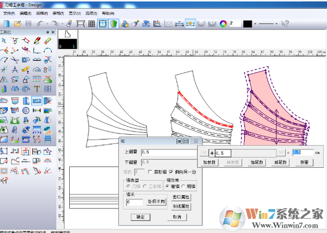Open the 文件(F) menu
The image size is (327, 233).
9,13
